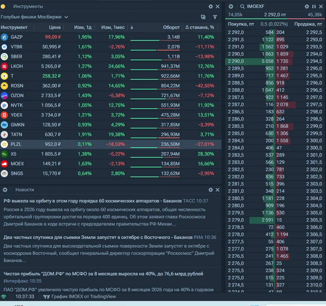Image resolution: width=326 pixels, height=306 pixels.
Task: Toggle sort arrow beside Изм, 1мес column
Action: pyautogui.click(x=132, y=27)
